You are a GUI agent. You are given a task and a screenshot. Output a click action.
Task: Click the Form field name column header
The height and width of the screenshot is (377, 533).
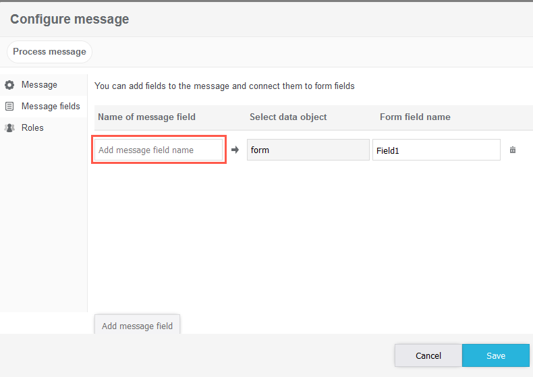click(415, 117)
